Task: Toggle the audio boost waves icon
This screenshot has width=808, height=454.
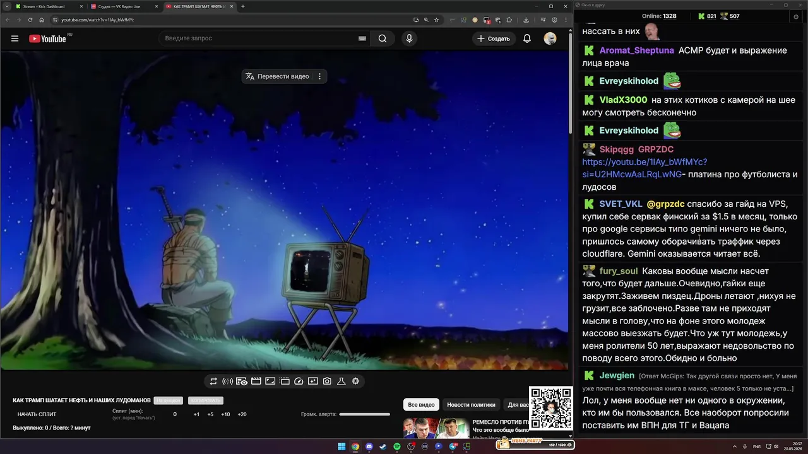Action: 227,381
